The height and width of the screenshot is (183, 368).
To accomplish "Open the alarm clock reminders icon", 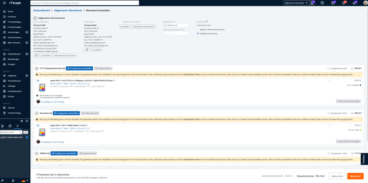I will (x=322, y=3).
